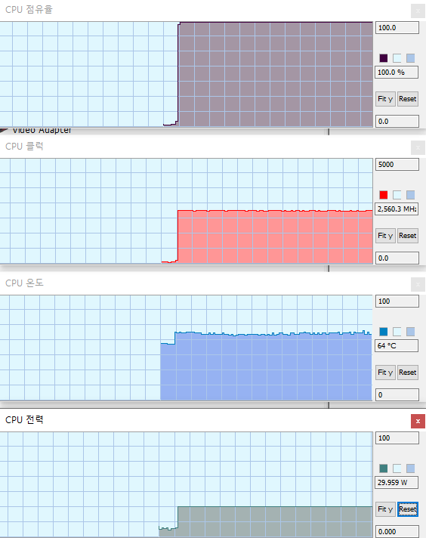Click the CPU 클럭 window title
Image resolution: width=426 pixels, height=538 pixels.
click(24, 147)
